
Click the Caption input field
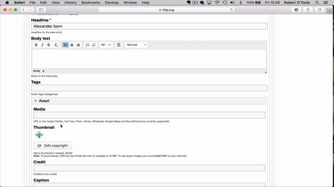[x=149, y=185]
